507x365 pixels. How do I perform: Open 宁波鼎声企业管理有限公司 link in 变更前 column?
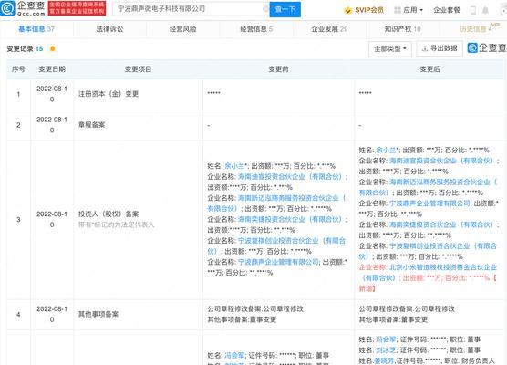[x=278, y=262]
